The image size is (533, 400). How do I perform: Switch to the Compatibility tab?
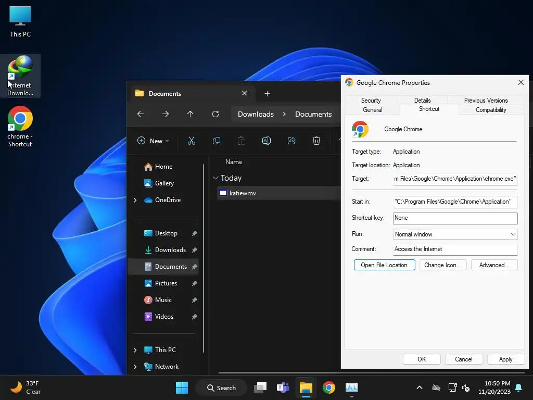coord(491,110)
